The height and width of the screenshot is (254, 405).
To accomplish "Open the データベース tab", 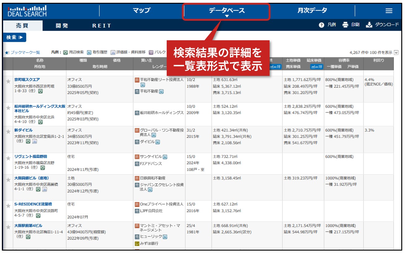I will (x=227, y=11).
